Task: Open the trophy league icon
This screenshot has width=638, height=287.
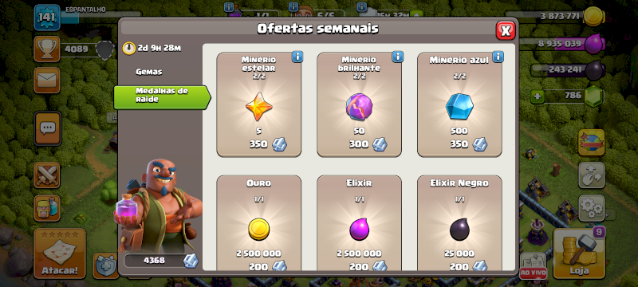Action: (x=47, y=49)
